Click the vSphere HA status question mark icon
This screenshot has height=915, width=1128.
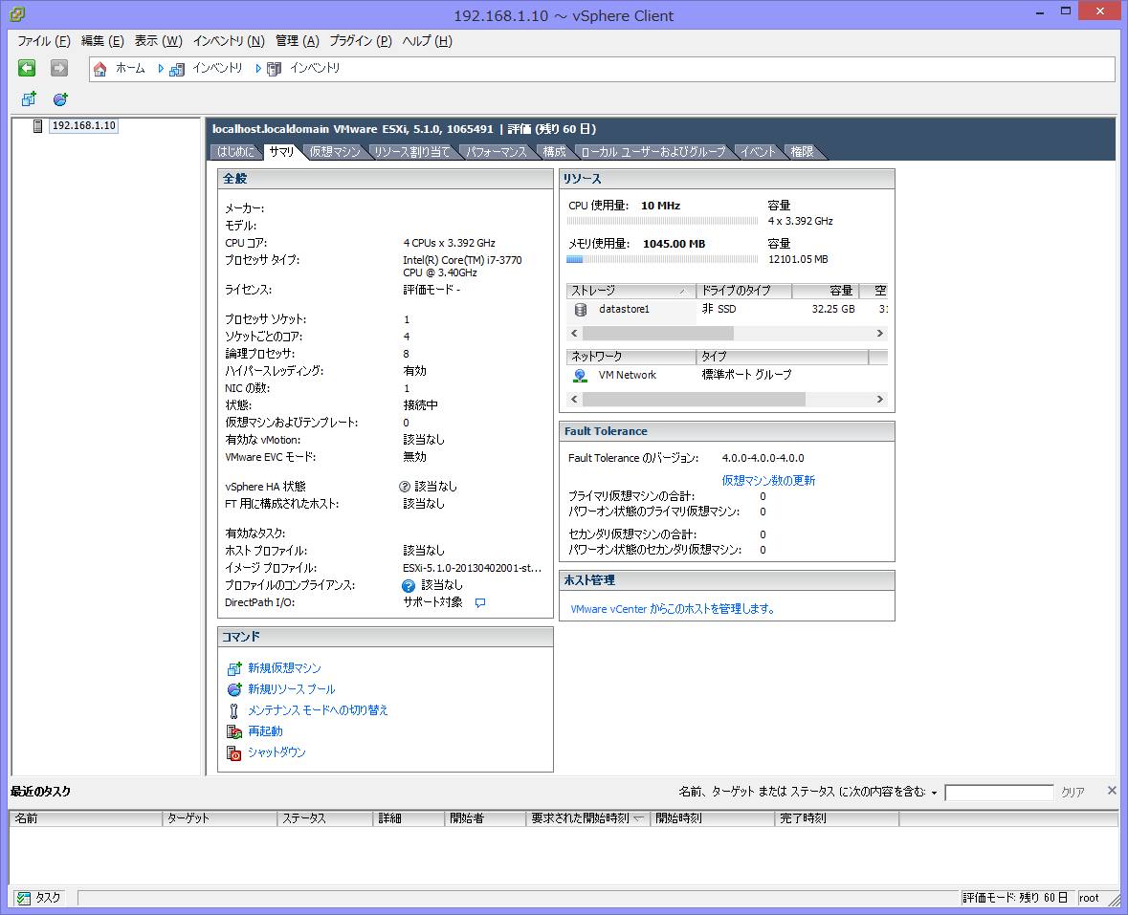405,487
